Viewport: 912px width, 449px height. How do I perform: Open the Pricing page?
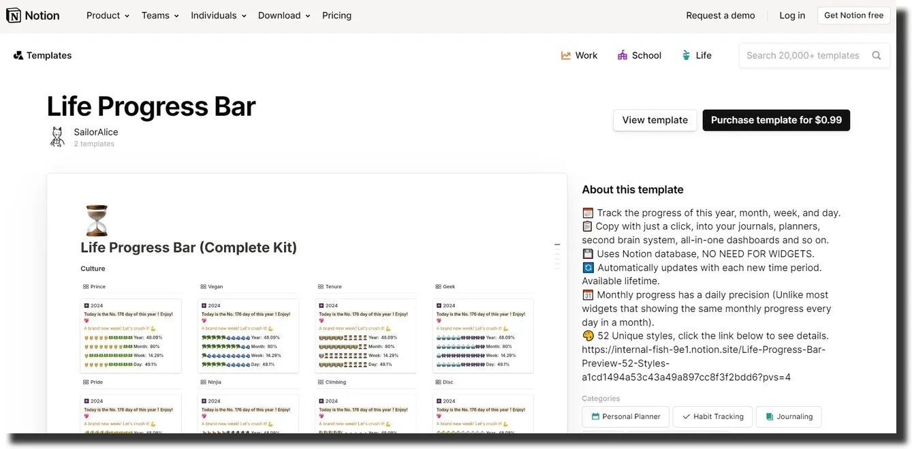pos(336,15)
